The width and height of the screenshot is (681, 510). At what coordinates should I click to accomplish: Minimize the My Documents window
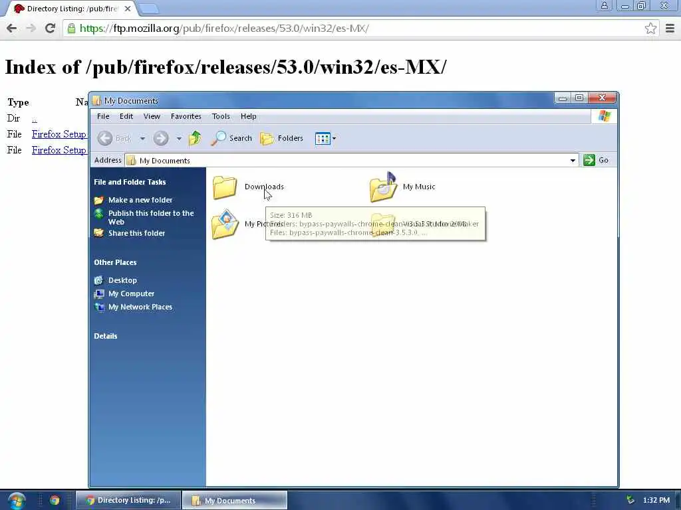coord(563,98)
